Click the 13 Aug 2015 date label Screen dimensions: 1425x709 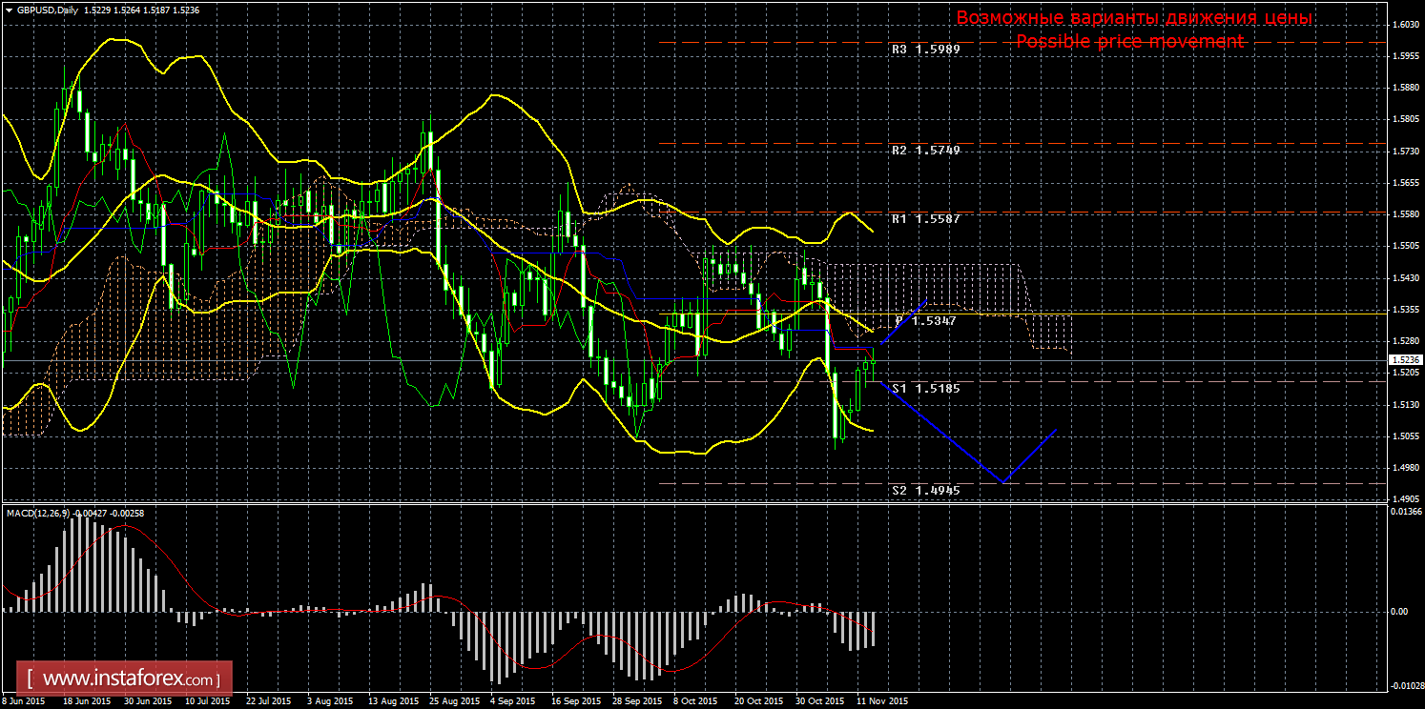[395, 700]
